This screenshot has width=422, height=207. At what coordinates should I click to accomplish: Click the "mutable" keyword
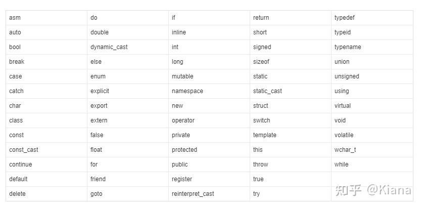(x=182, y=76)
